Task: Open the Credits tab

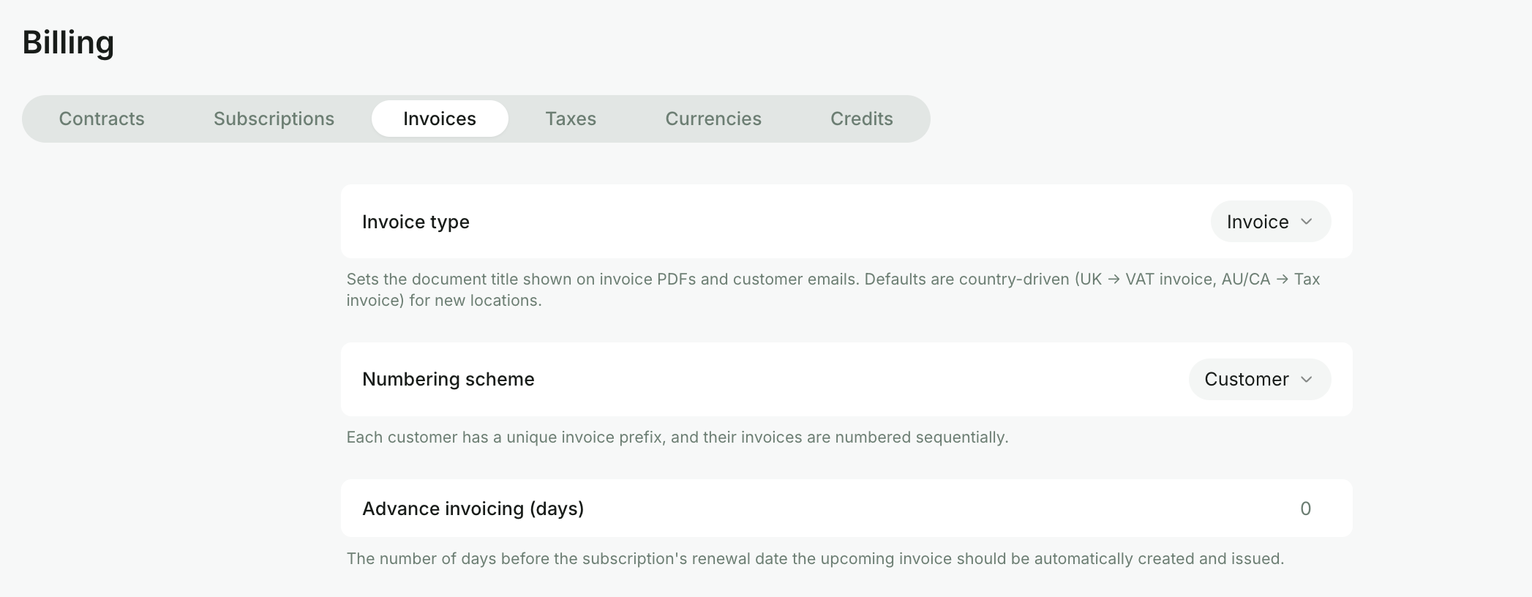Action: click(x=862, y=119)
